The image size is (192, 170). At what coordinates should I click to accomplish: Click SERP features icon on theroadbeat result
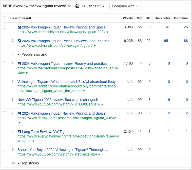click(19, 64)
